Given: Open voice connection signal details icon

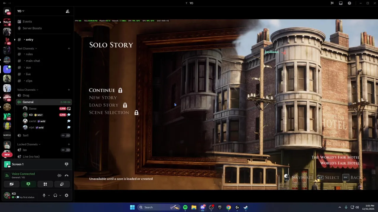Looking at the screenshot, I should (x=7, y=176).
